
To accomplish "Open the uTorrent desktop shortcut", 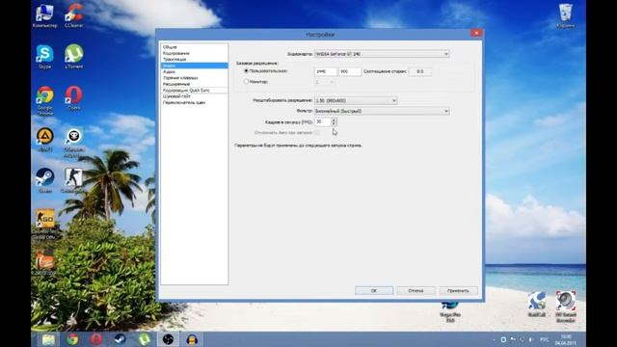I will tap(73, 57).
